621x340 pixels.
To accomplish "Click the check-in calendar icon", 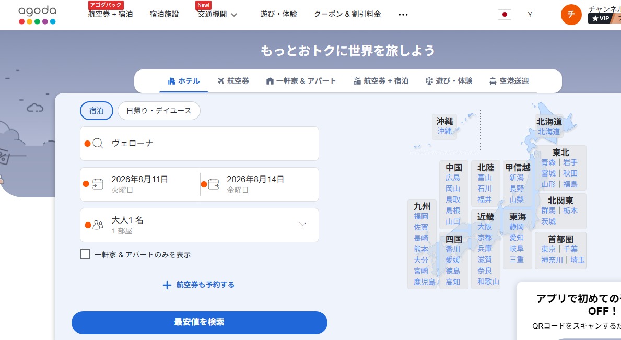I will click(98, 184).
